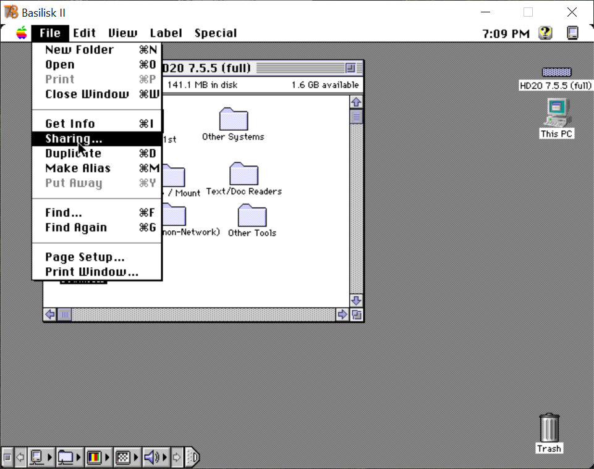Open the Help balloon menu icon
This screenshot has height=469, width=594.
[x=546, y=33]
